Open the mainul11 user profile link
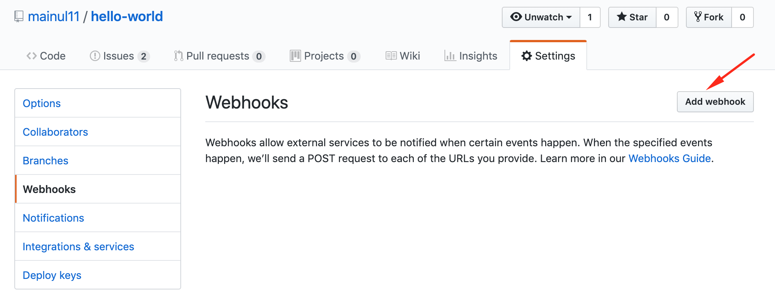Screen dimensions: 775x294 (x=54, y=17)
